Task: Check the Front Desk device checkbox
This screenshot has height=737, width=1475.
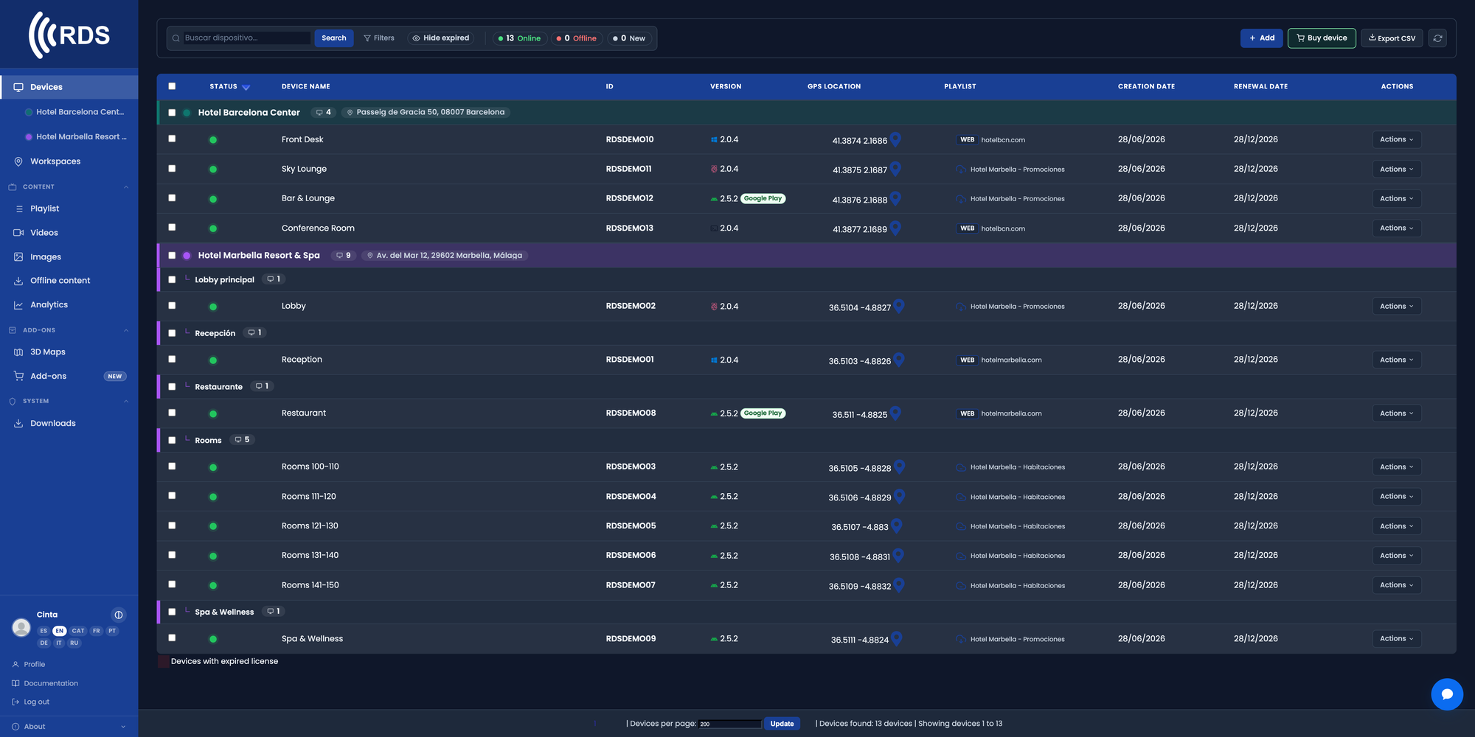Action: coord(172,139)
